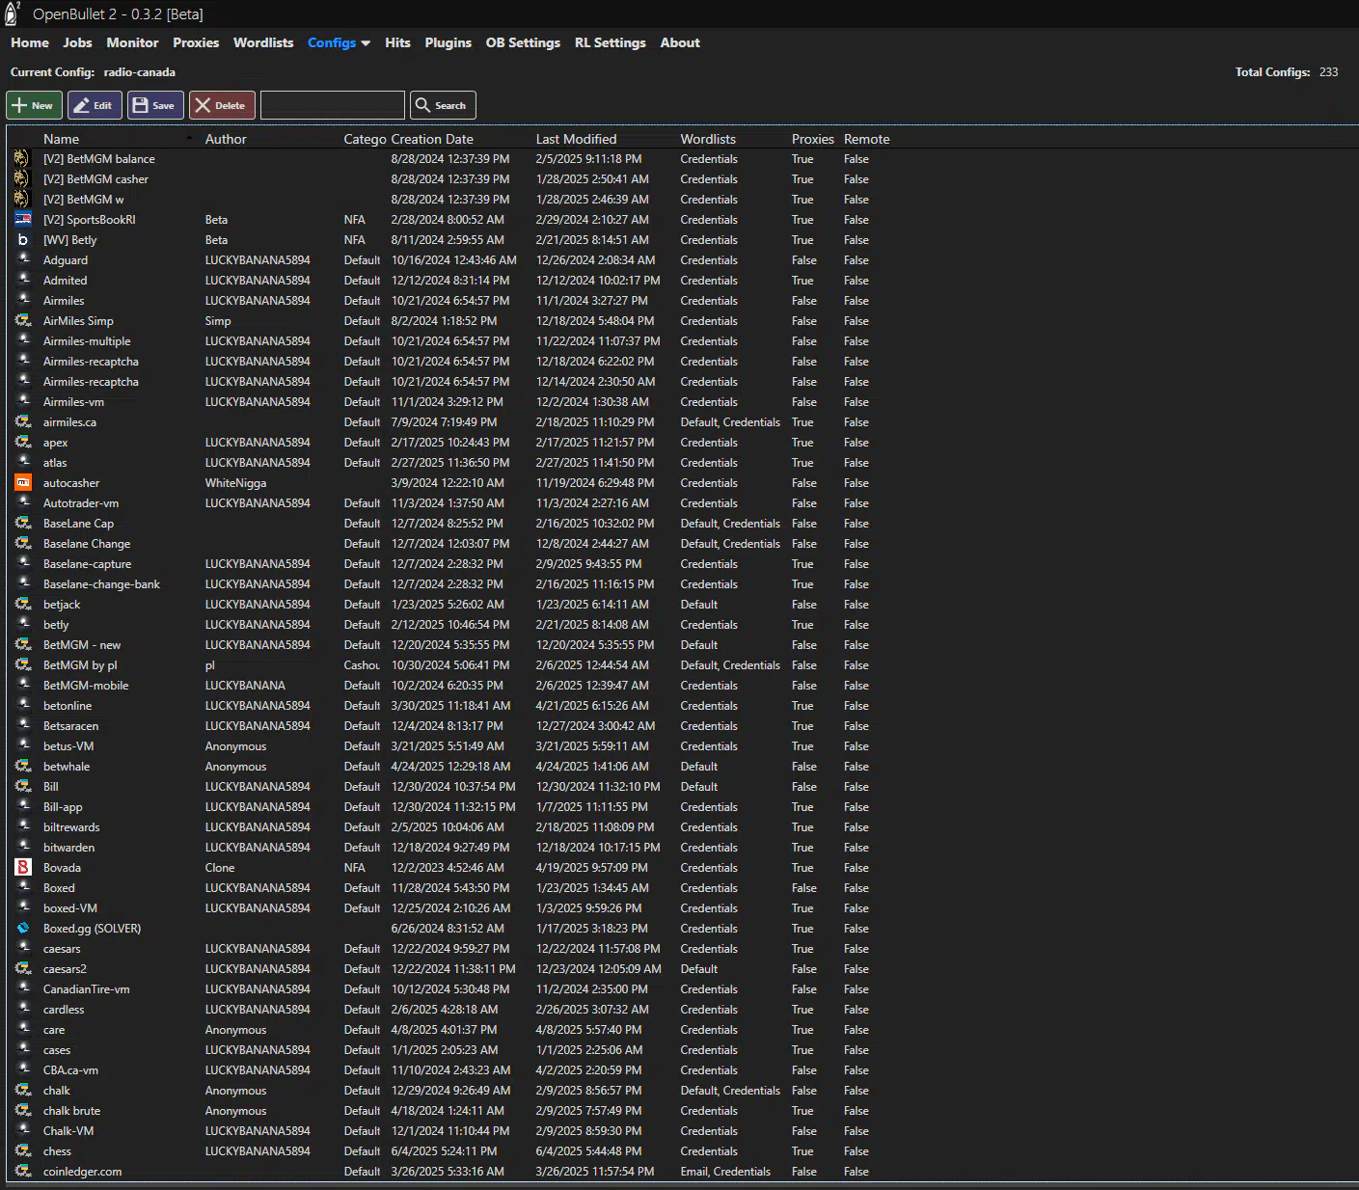Click 'Cashou' category of BetMGM by pl
1359x1190 pixels.
click(362, 665)
